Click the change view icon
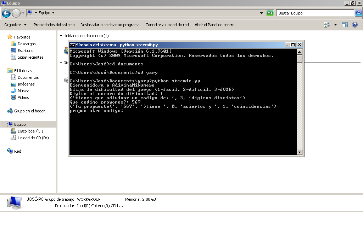Image resolution: width=363 pixels, height=229 pixels. point(327,25)
